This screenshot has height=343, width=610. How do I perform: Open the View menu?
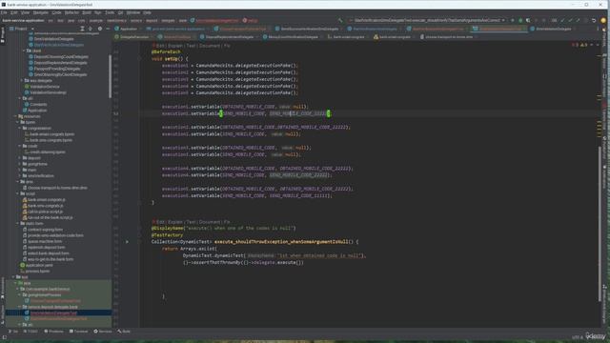[25, 12]
